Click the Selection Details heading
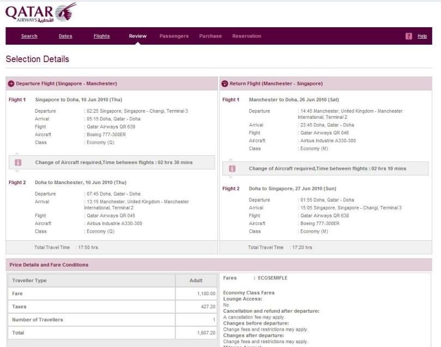The height and width of the screenshot is (347, 441). pos(38,59)
